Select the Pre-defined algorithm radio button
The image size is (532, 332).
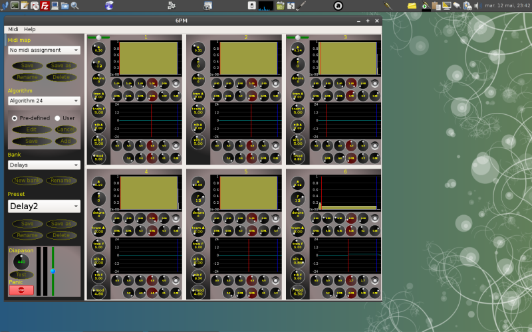(x=15, y=118)
